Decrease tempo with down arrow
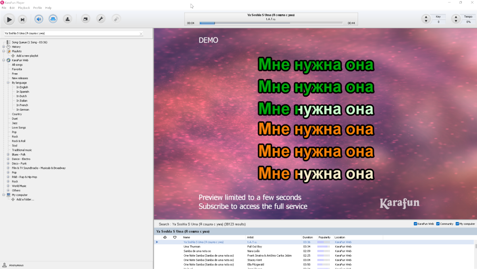 [456, 21]
